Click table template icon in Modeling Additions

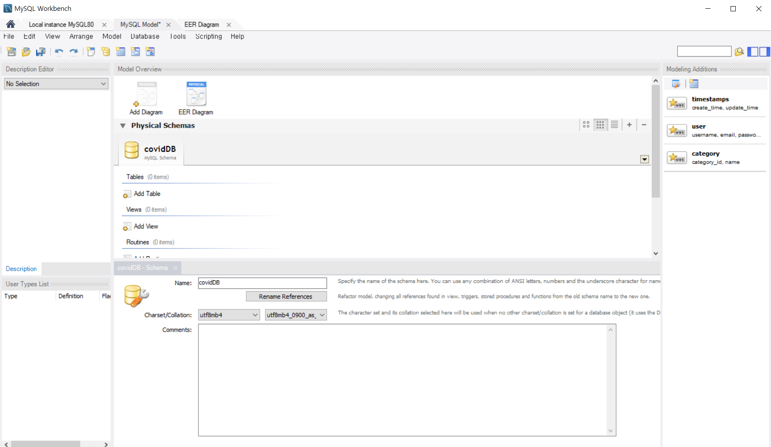(x=694, y=84)
